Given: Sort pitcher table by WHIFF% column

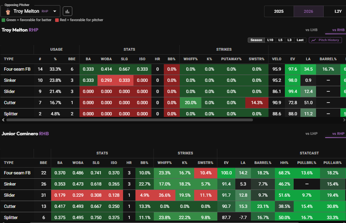Looking at the screenshot, I should (x=191, y=59).
